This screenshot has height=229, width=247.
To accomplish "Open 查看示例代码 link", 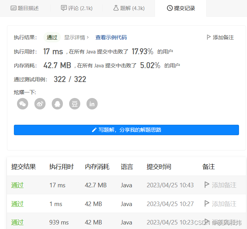I will 111,37.
